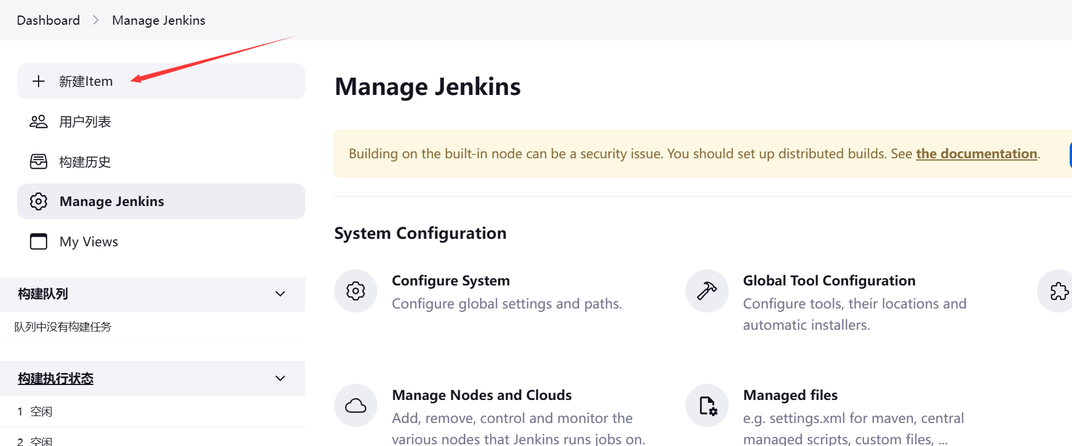This screenshot has width=1072, height=446.
Task: Collapse the 构建执行状态 panel chevron
Action: [x=281, y=379]
